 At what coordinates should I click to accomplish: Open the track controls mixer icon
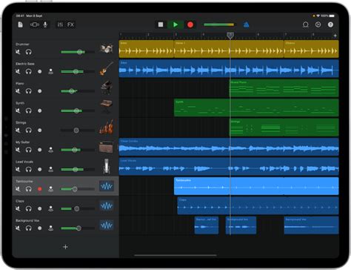pyautogui.click(x=60, y=24)
